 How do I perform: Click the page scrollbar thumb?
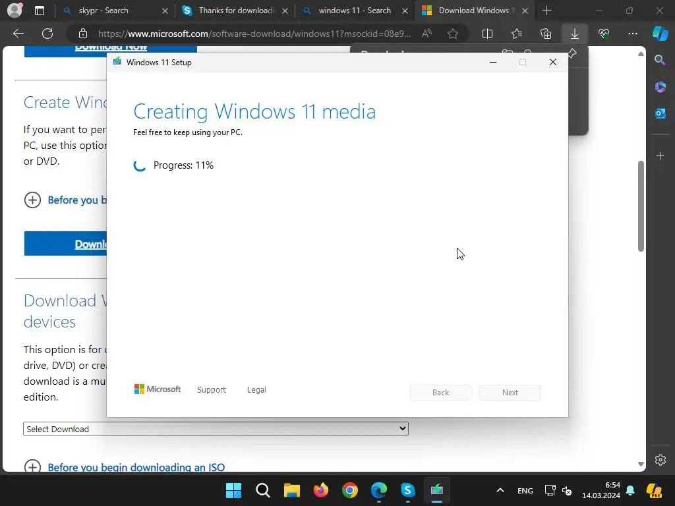tap(641, 206)
